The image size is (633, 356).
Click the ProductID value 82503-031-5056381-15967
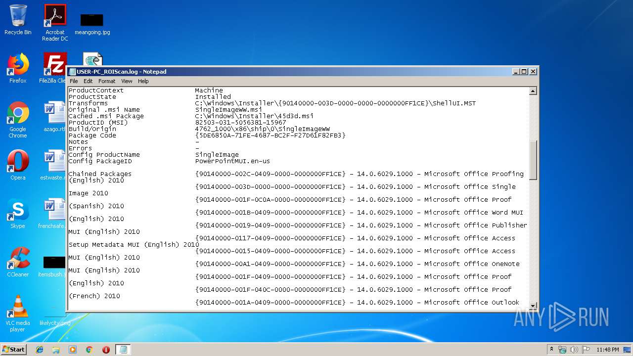240,123
